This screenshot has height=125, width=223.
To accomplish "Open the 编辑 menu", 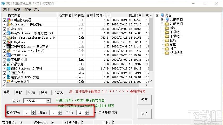I will pos(17,9).
